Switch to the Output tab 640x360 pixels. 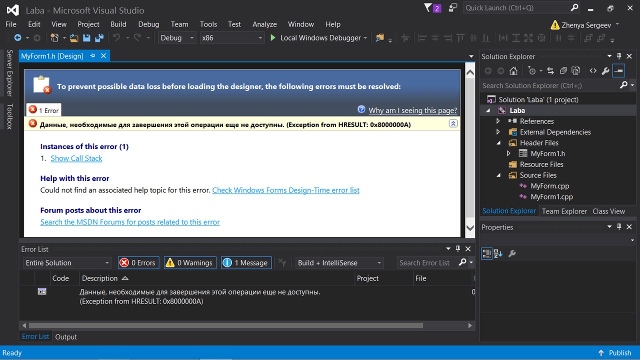click(x=66, y=337)
